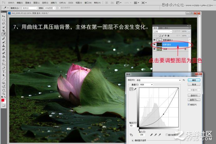Open the 3D(D) menu

[70, 3]
